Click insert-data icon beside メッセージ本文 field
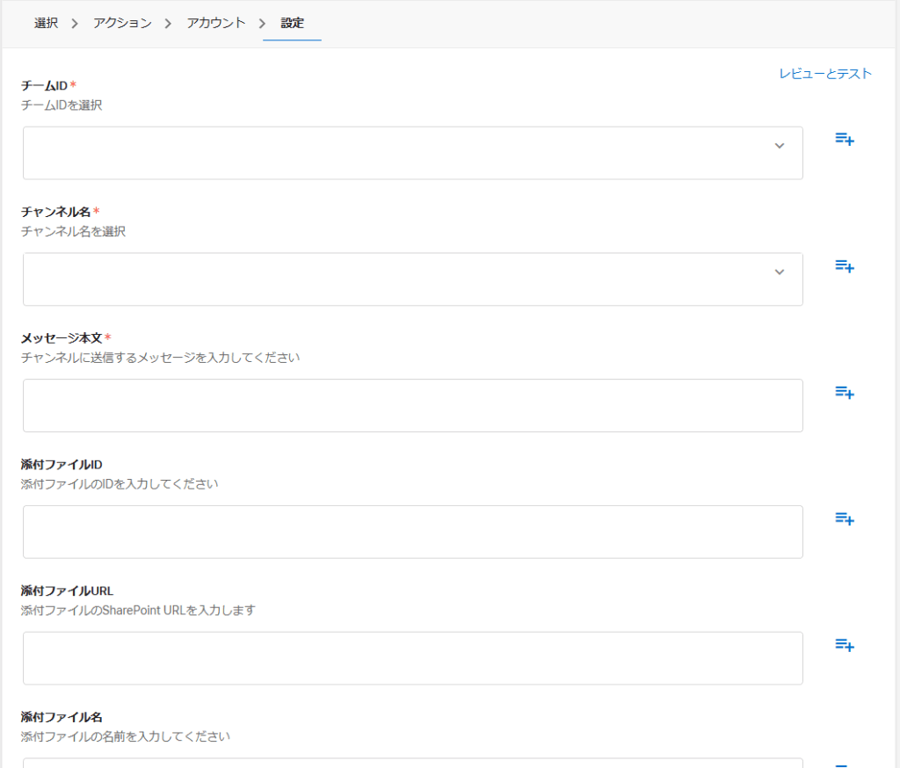The width and height of the screenshot is (900, 768). click(845, 392)
